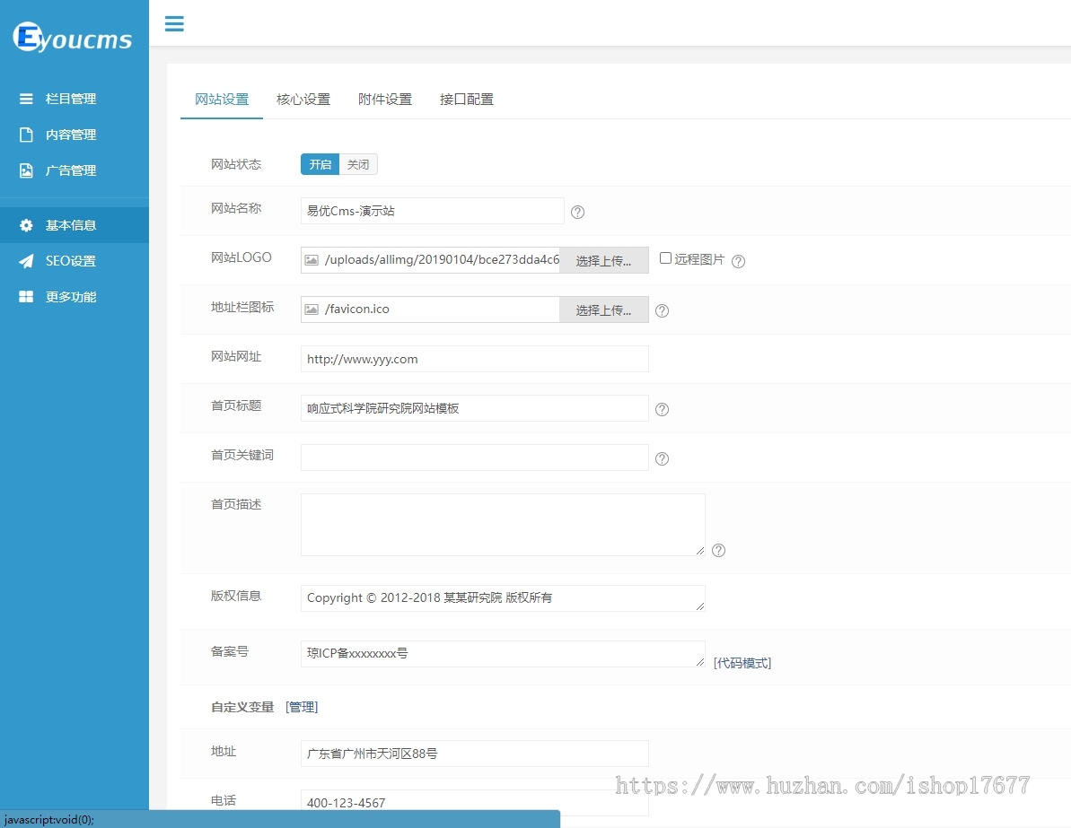This screenshot has height=828, width=1071.
Task: Click the 栏目管理 list icon
Action: 26,99
